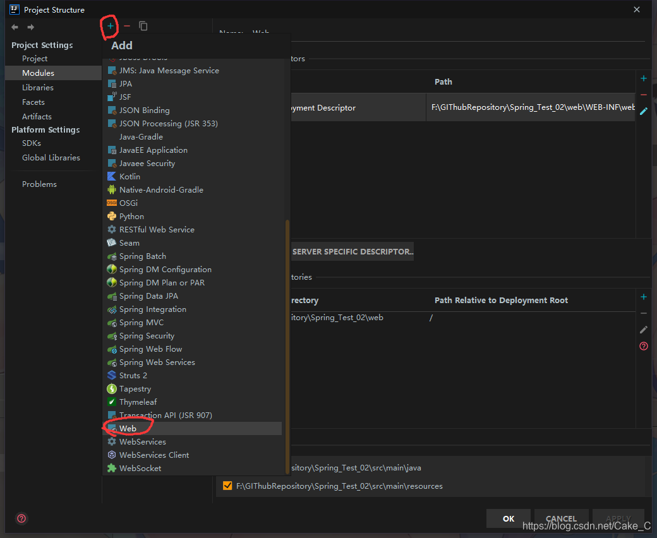Image resolution: width=657 pixels, height=538 pixels.
Task: Uncheck the src\main\resources source root checkbox
Action: coord(227,486)
